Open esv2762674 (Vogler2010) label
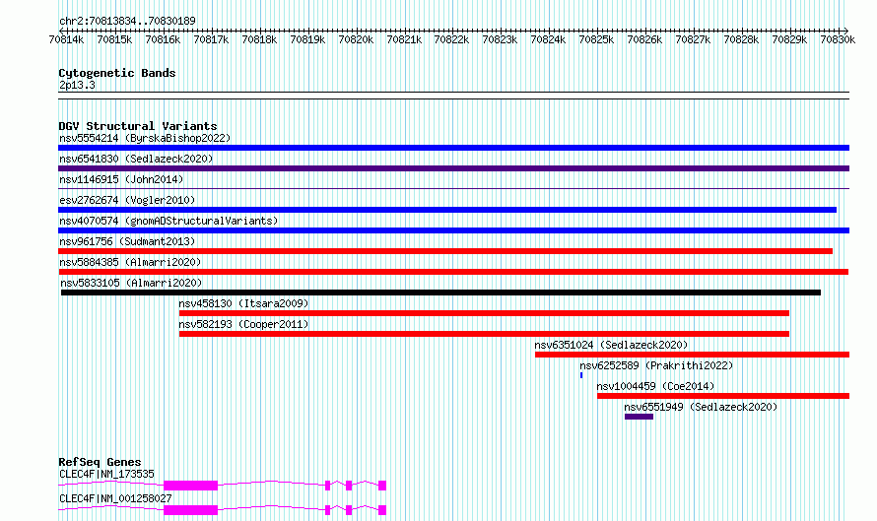Image resolution: width=877 pixels, height=521 pixels. 127,200
